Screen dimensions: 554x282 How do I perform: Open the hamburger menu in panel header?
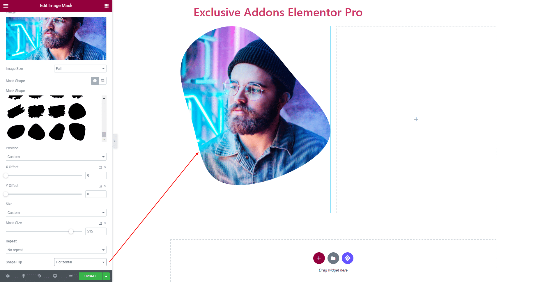pyautogui.click(x=6, y=6)
